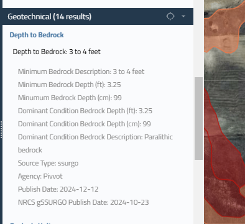
Task: Click the Minimum Bedrock Description line
Action: [81, 72]
